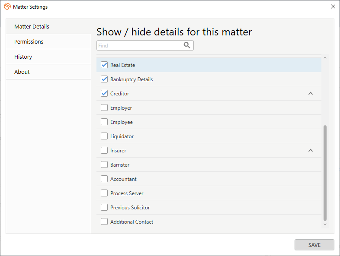Switch to the History tab

[48, 57]
